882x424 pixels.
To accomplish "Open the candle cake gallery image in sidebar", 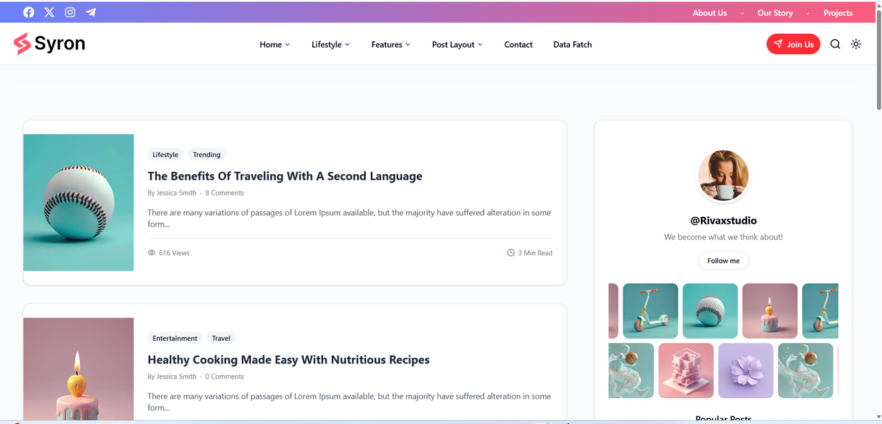I will 770,311.
